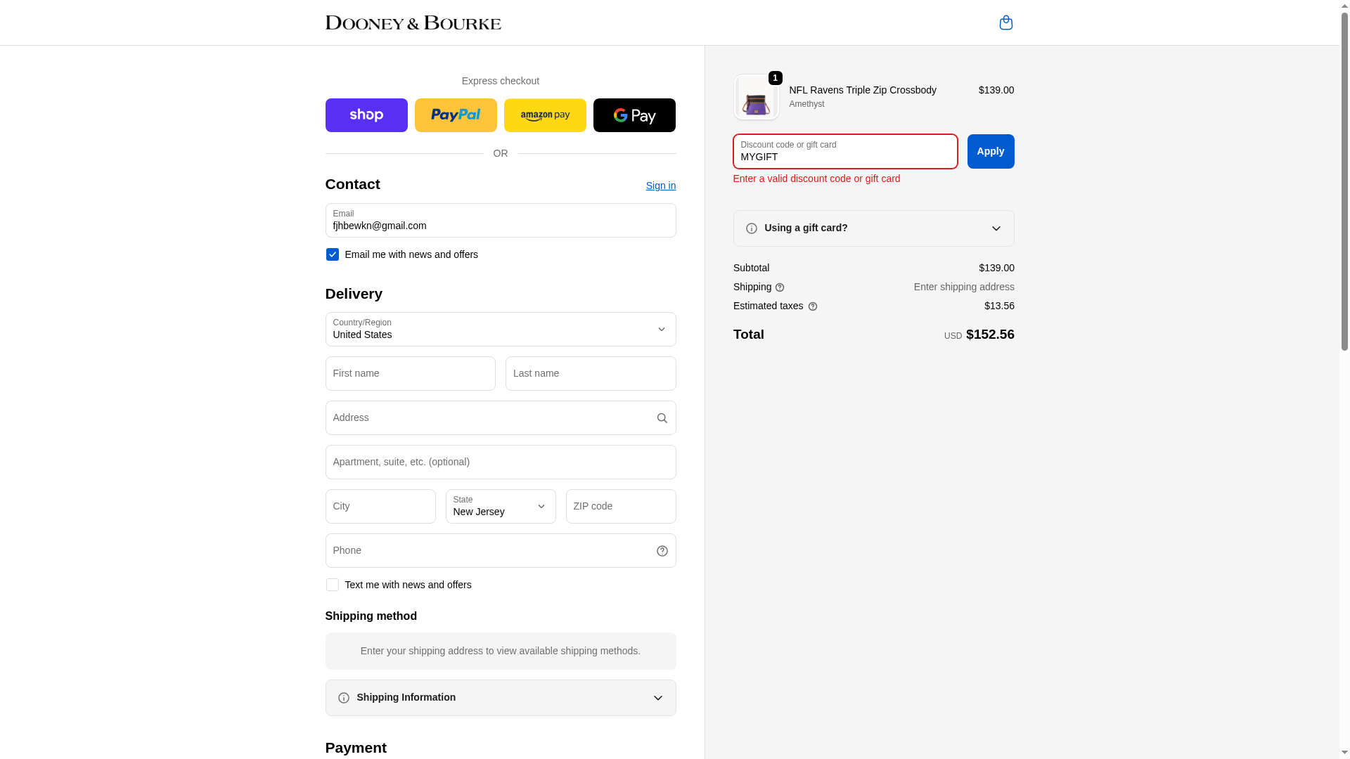Click the Address input field
The image size is (1350, 759).
501,418
